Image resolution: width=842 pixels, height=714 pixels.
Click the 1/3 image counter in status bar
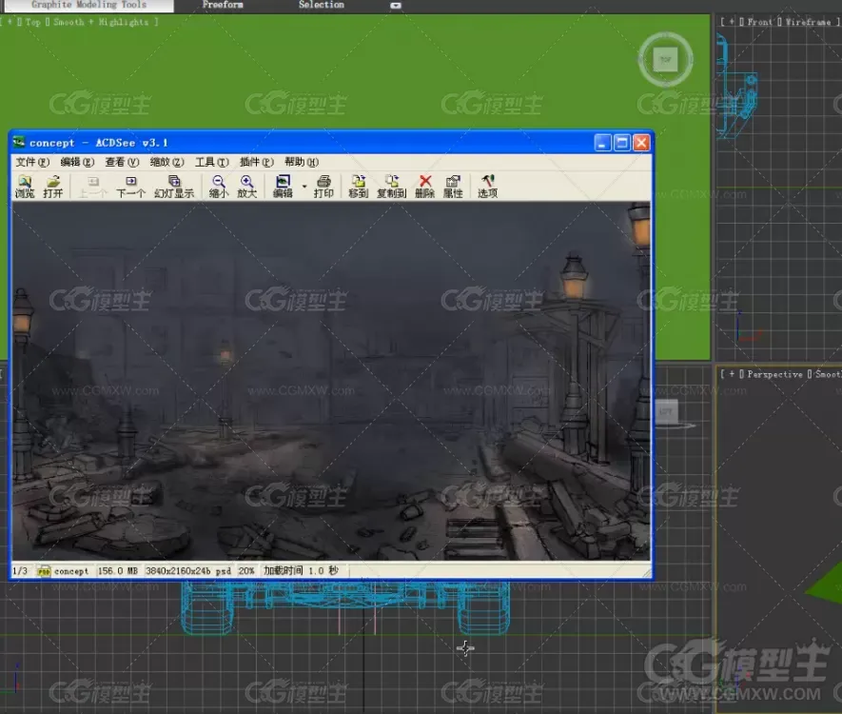pyautogui.click(x=20, y=570)
